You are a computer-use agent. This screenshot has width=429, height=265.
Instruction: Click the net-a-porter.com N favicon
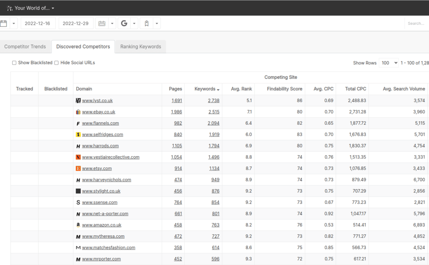point(78,214)
